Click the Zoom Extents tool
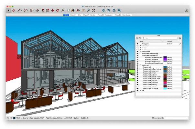Image resolution: width=195 pixels, height=129 pixels. point(93,10)
